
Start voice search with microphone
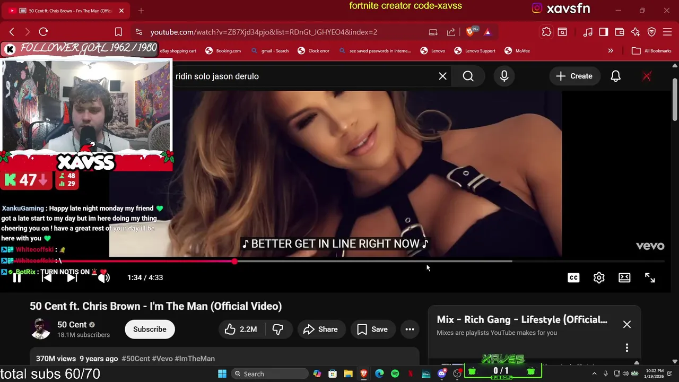click(x=504, y=76)
